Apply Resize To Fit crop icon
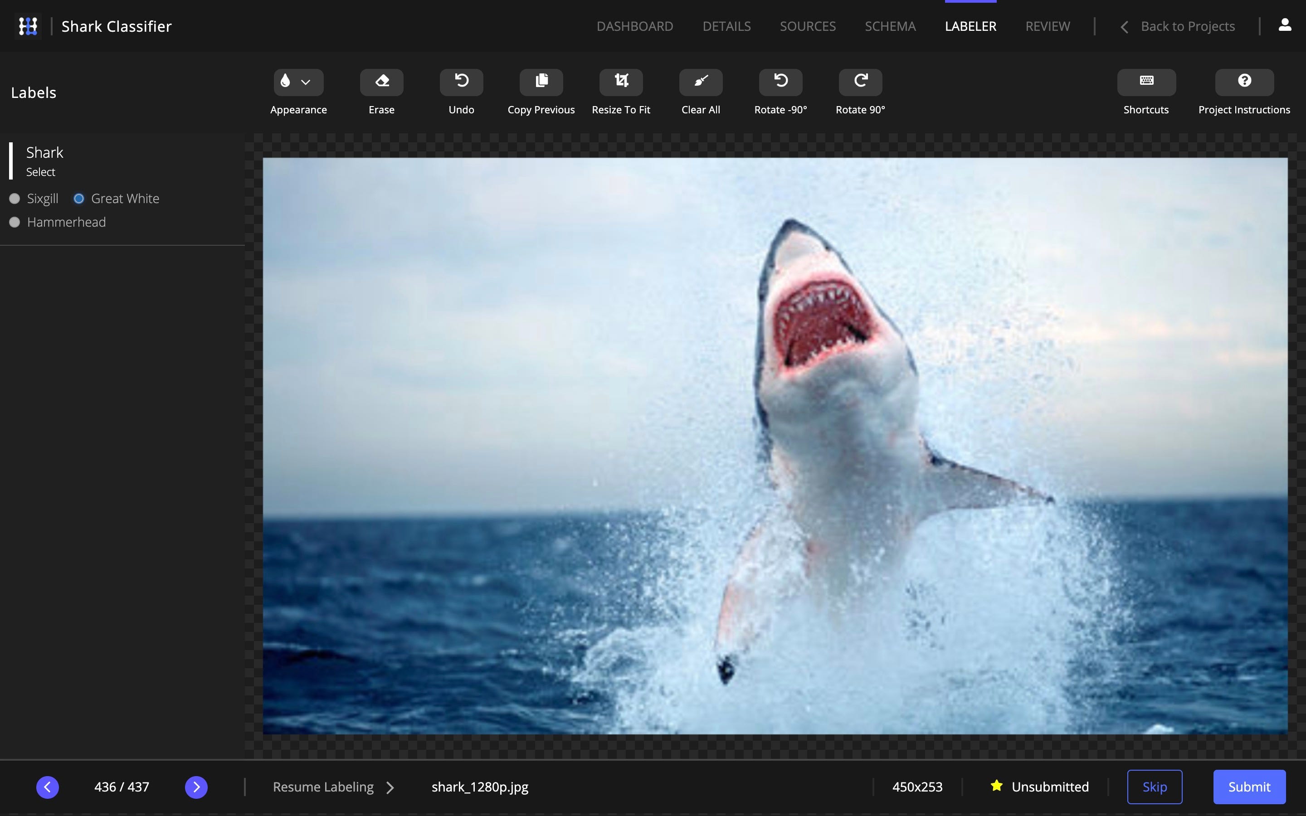This screenshot has width=1306, height=816. [x=621, y=82]
